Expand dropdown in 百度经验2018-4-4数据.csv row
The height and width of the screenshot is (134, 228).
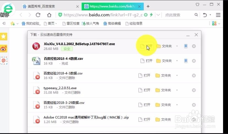(177, 61)
